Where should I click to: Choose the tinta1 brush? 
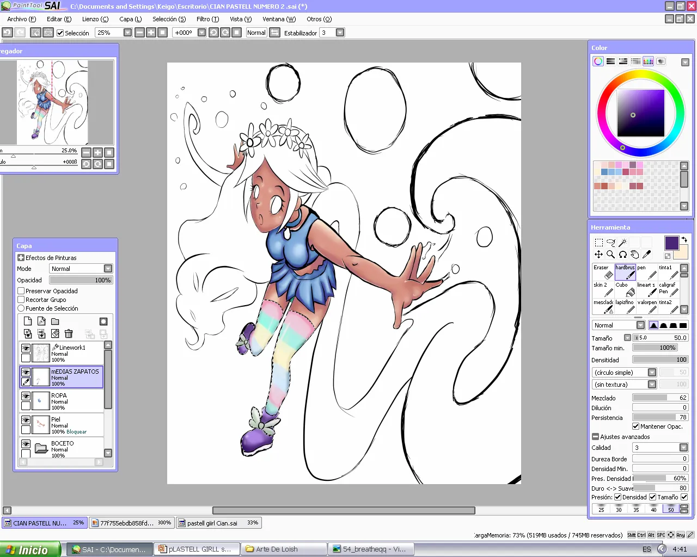(x=669, y=272)
